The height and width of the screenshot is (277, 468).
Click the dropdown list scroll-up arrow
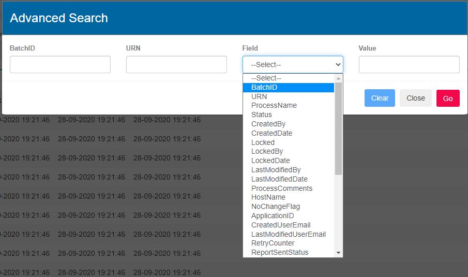[339, 78]
